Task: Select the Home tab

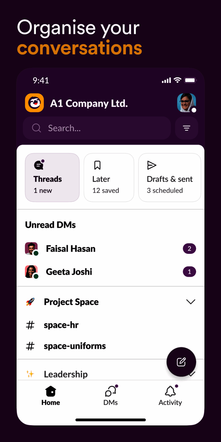Action: tap(50, 395)
